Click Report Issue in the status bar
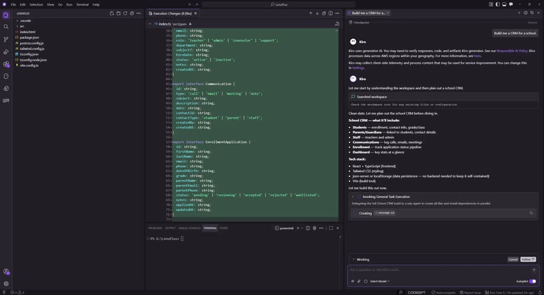Screen dimensions: 544x295 (x=470, y=293)
